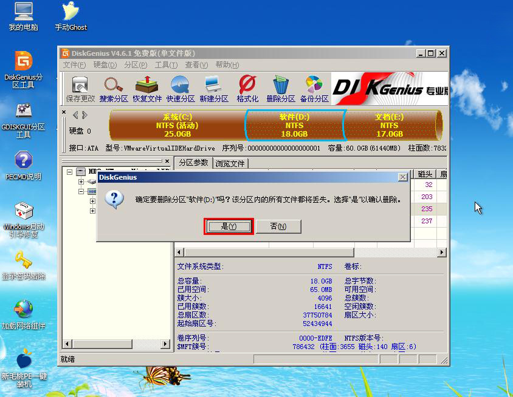The height and width of the screenshot is (397, 513).
Task: Go to next disk arrow
Action: (x=84, y=115)
